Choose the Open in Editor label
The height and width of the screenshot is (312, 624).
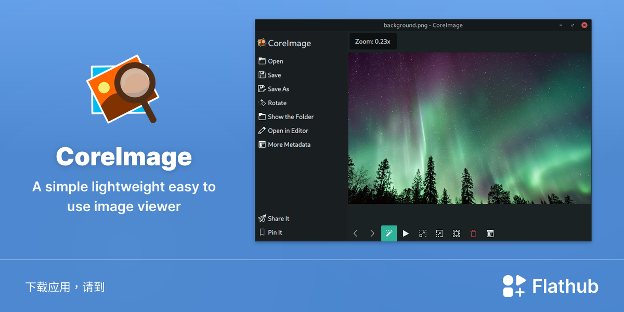pos(288,131)
